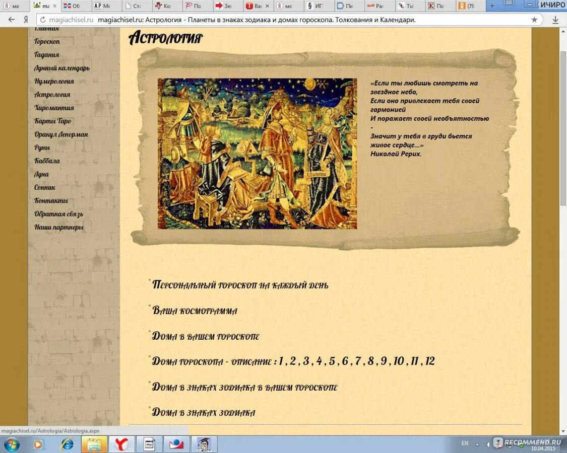The image size is (567, 453).
Task: Open Windows Explorer folder on taskbar
Action: pos(94,444)
